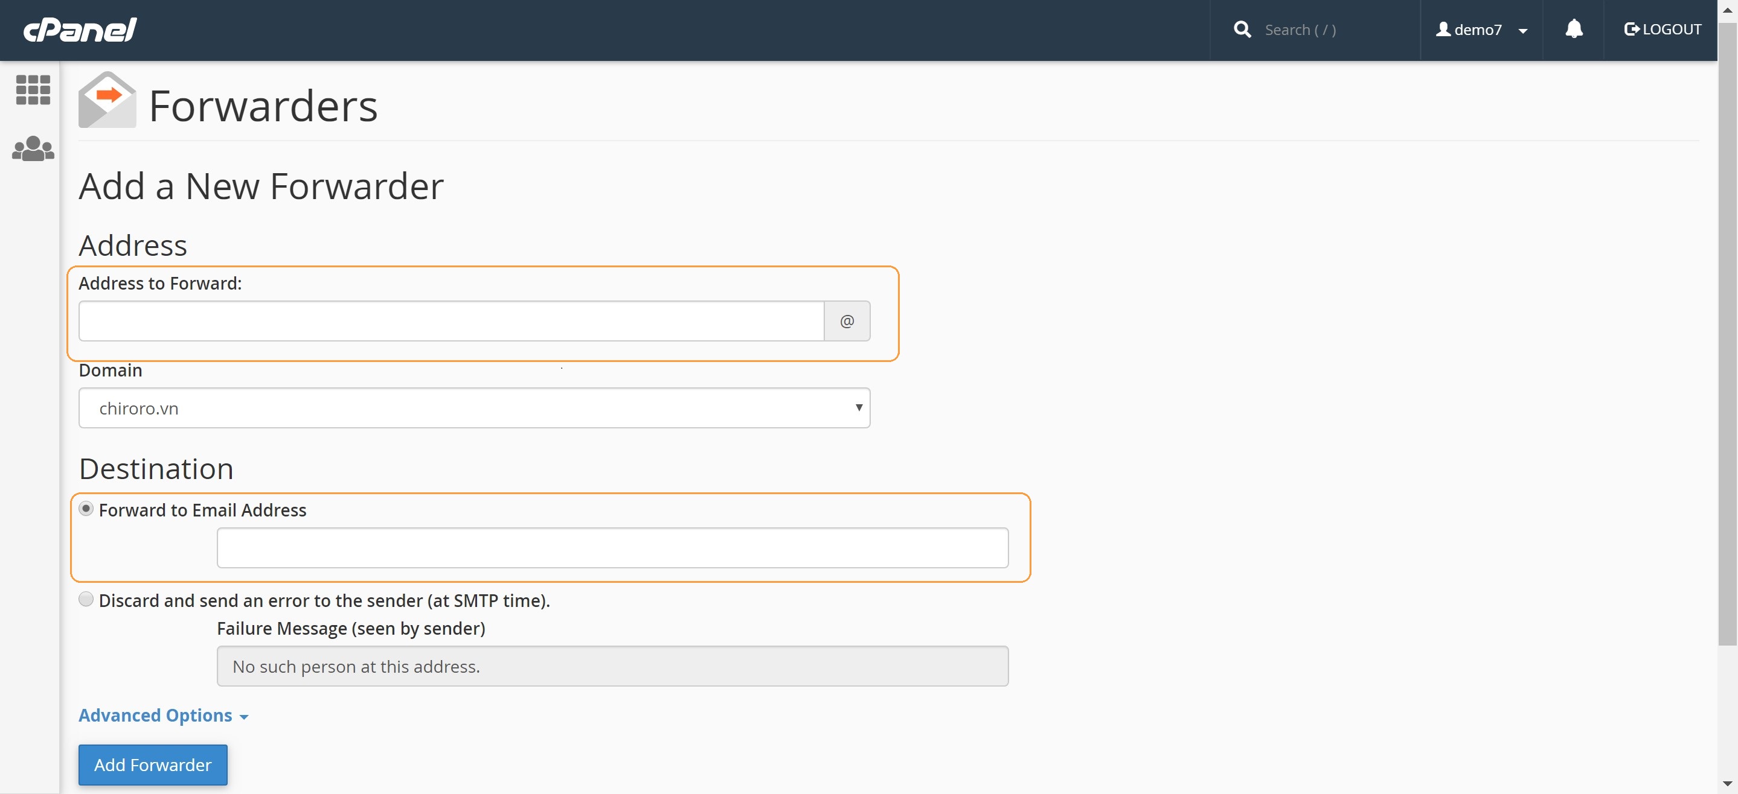Expand Advanced Options
1738x794 pixels.
(163, 715)
